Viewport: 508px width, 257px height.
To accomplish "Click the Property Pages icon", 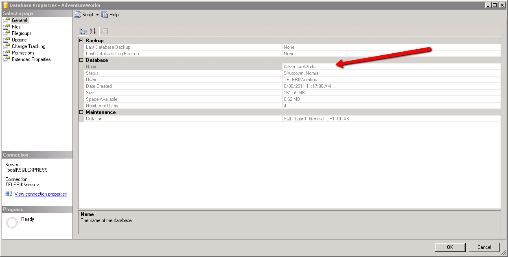I will [104, 31].
